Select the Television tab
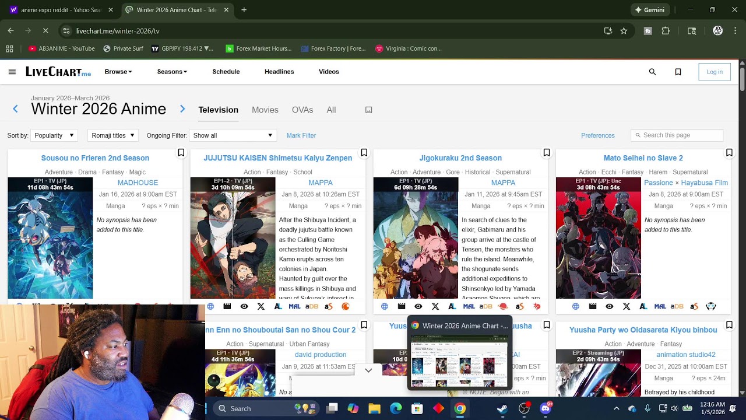Screen dimensions: 746x420 pyautogui.click(x=218, y=110)
